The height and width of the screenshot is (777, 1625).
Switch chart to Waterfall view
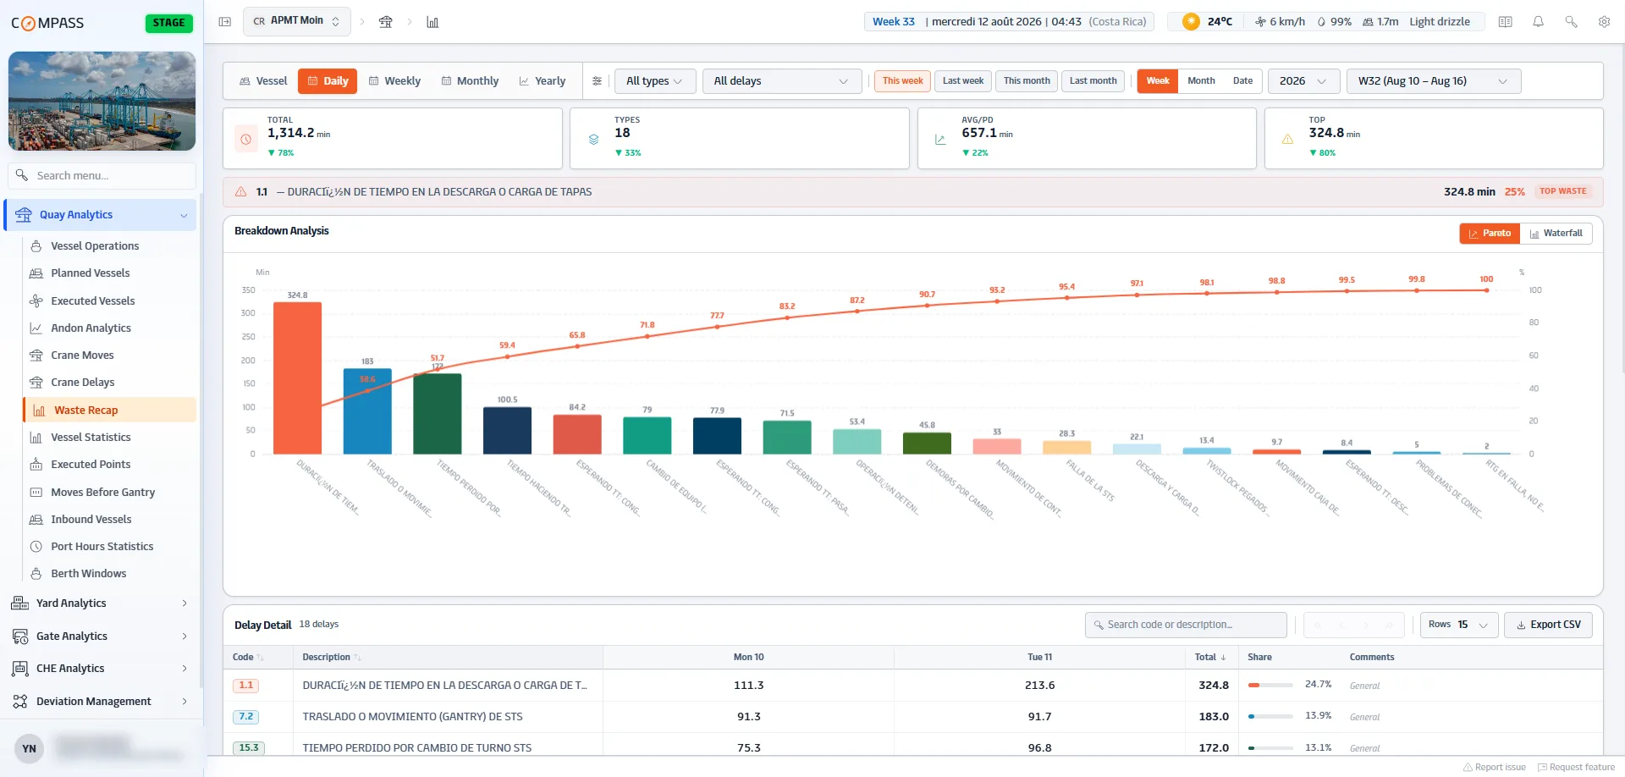coord(1556,234)
